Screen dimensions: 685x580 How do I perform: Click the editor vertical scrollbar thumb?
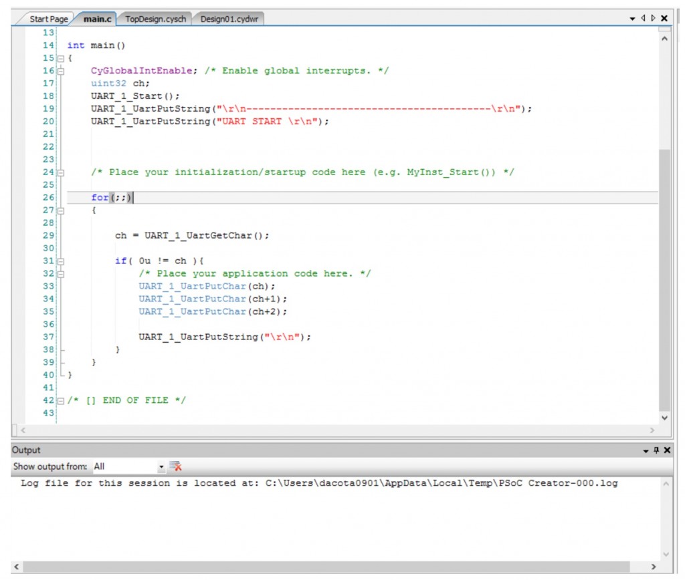coord(664,279)
